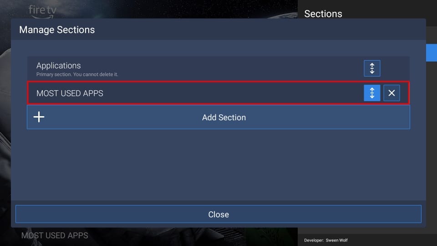437x246 pixels.
Task: Click MOST USED APPS label below the dialog
Action: click(x=55, y=236)
